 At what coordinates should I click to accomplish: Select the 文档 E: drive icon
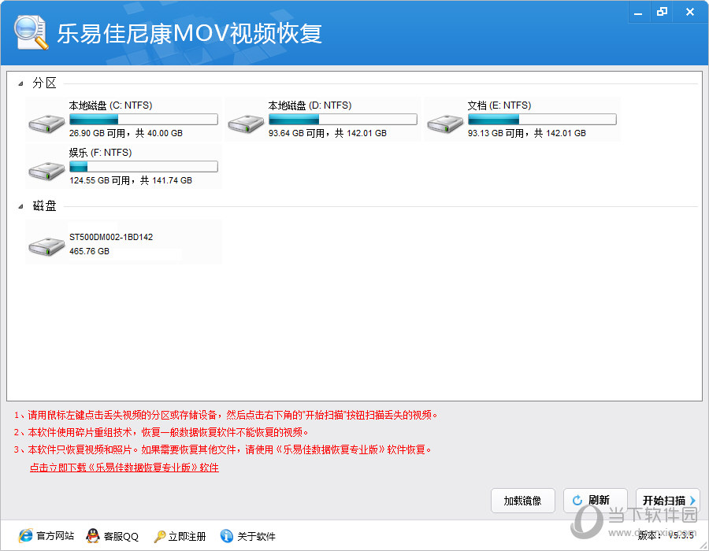[x=445, y=124]
